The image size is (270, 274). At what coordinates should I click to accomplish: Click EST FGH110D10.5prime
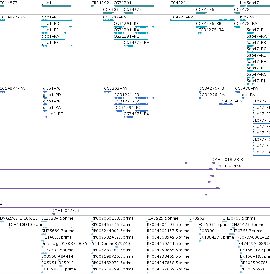[28, 225]
